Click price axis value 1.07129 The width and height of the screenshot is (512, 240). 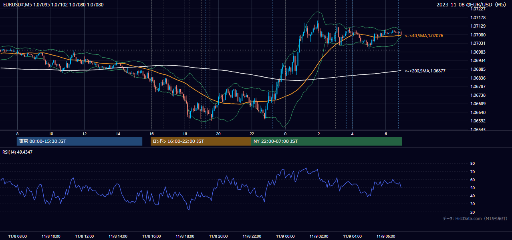[478, 26]
